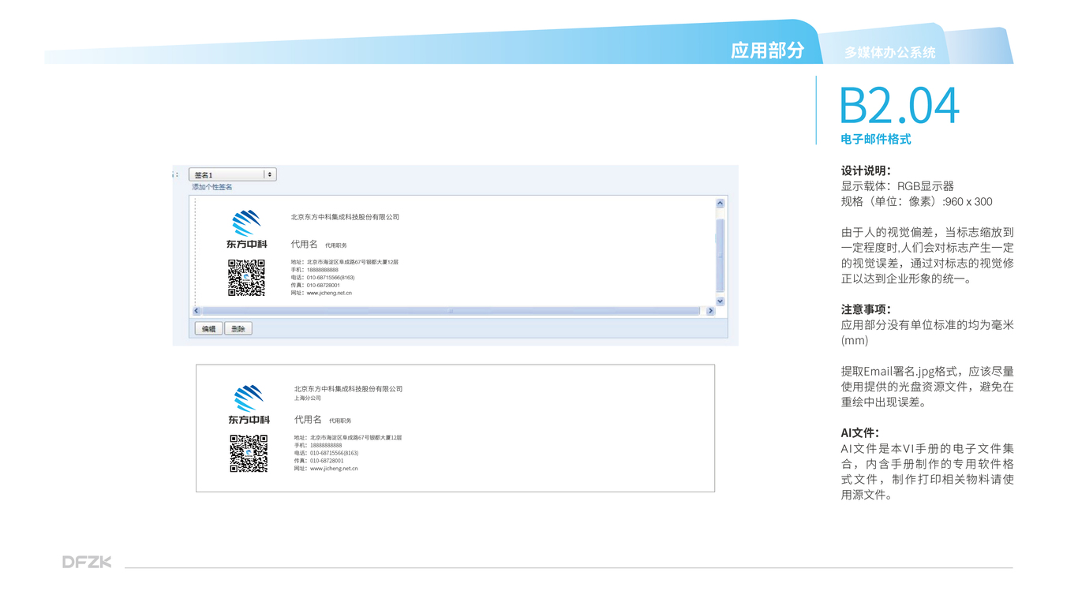This screenshot has width=1078, height=606.
Task: Click the 编辑 button
Action: [x=208, y=328]
